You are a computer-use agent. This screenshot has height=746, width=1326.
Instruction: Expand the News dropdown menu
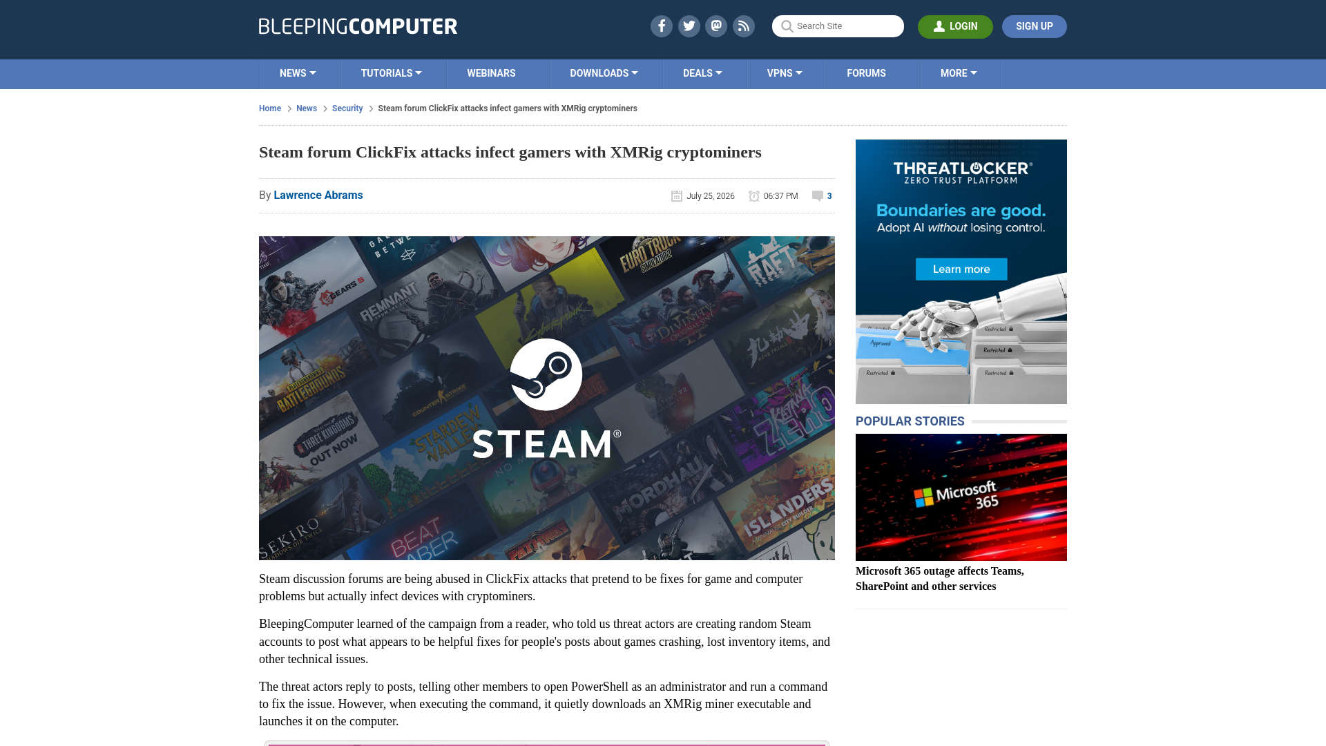[x=298, y=73]
